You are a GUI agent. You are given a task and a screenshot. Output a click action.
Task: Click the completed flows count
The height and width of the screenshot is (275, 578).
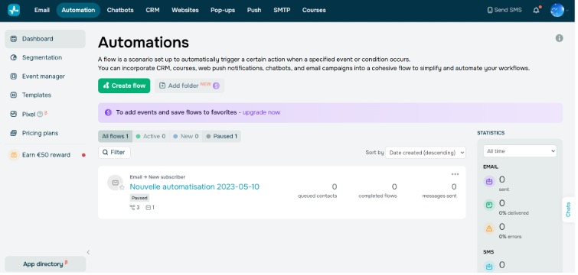coord(394,186)
